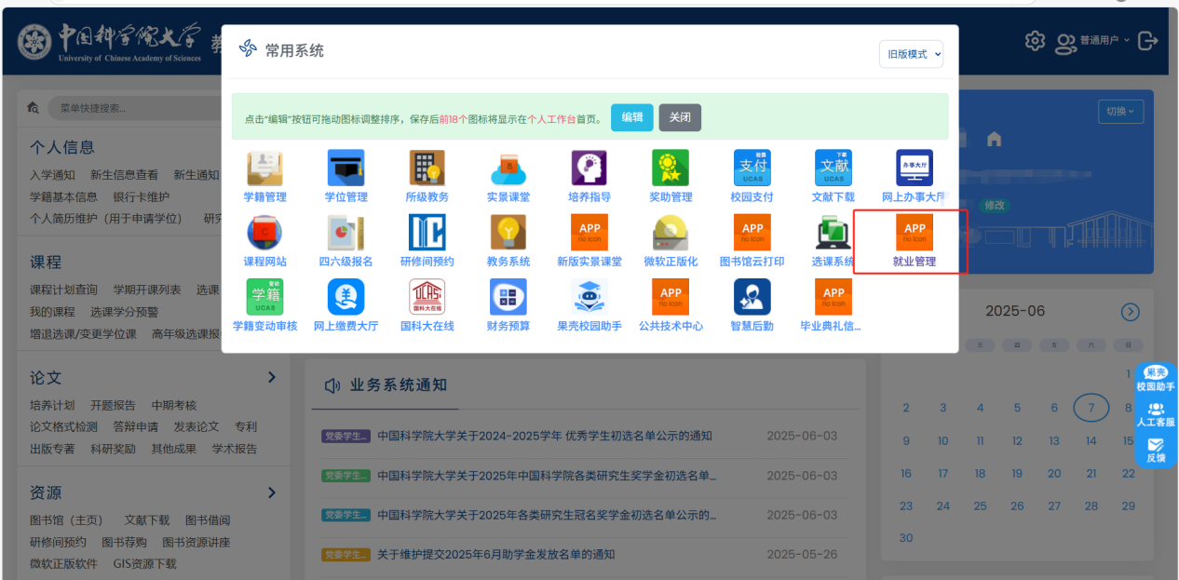
Task: Open the 优秀学生初选名单公示 notice link
Action: coord(544,436)
